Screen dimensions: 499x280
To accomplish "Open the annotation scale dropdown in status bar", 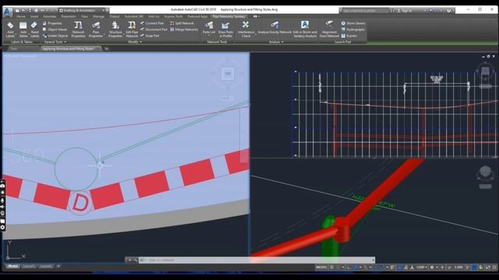I will 422,268.
